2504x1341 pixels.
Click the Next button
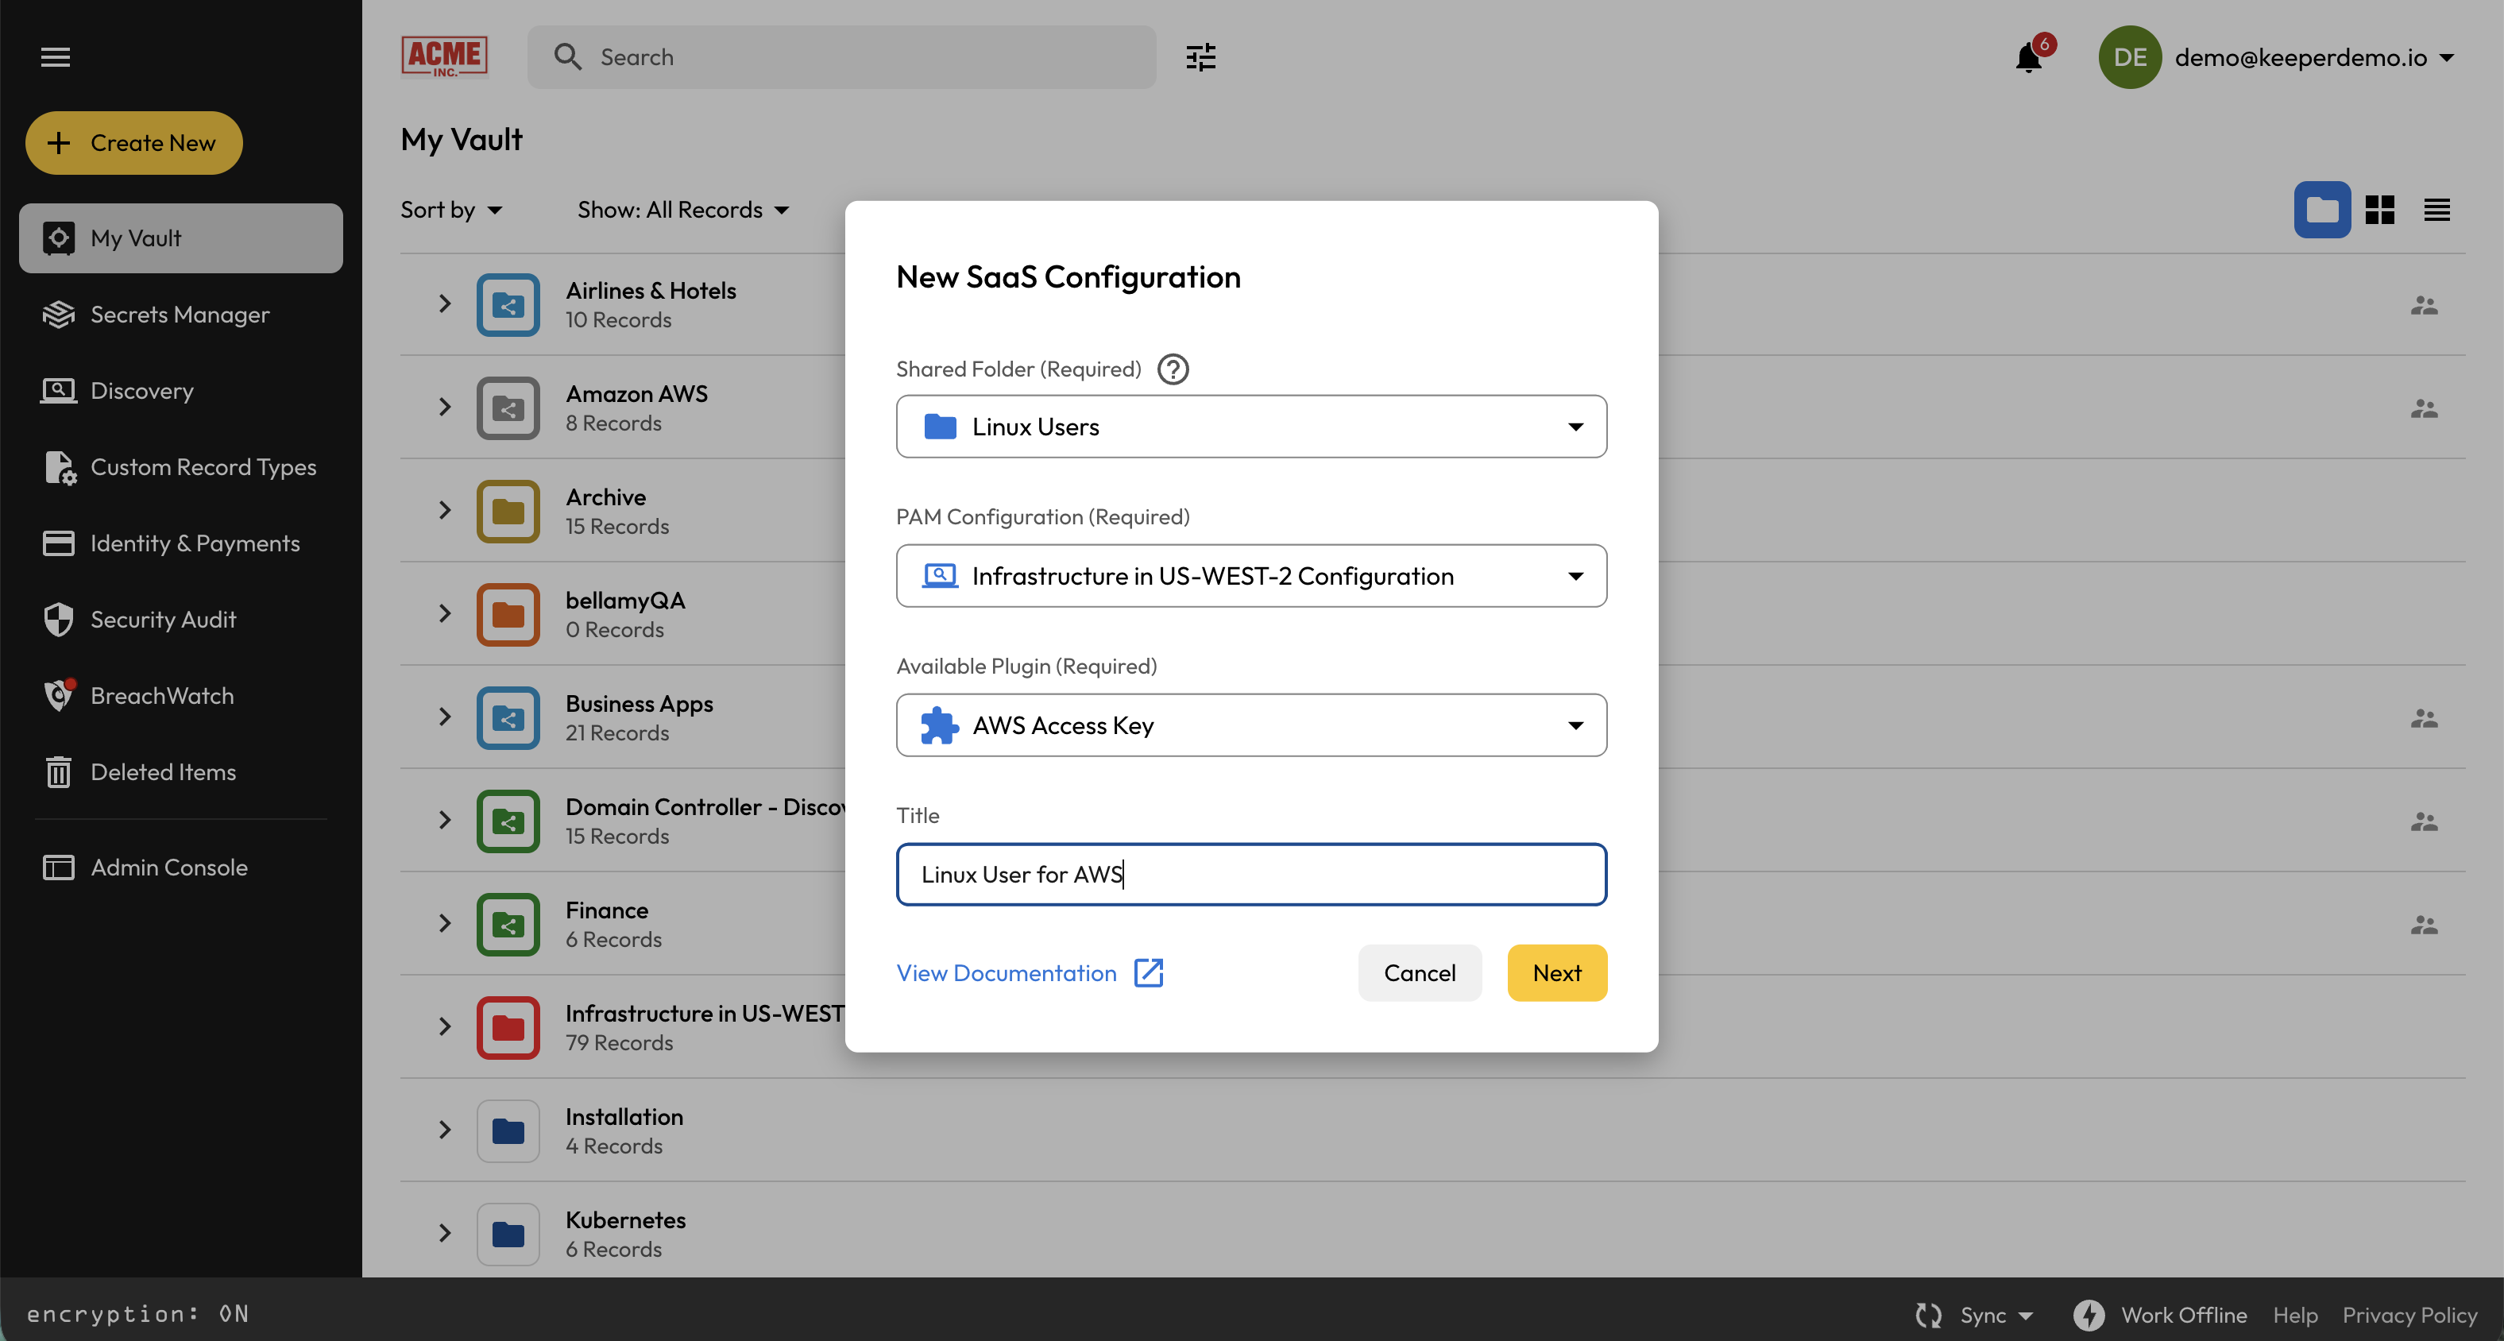click(x=1556, y=972)
